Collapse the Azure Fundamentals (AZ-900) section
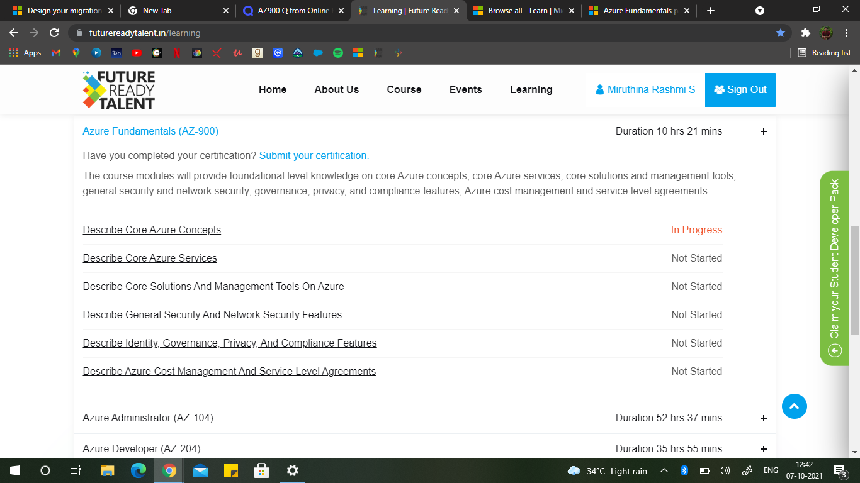Screen dimensions: 860x483 point(764,131)
